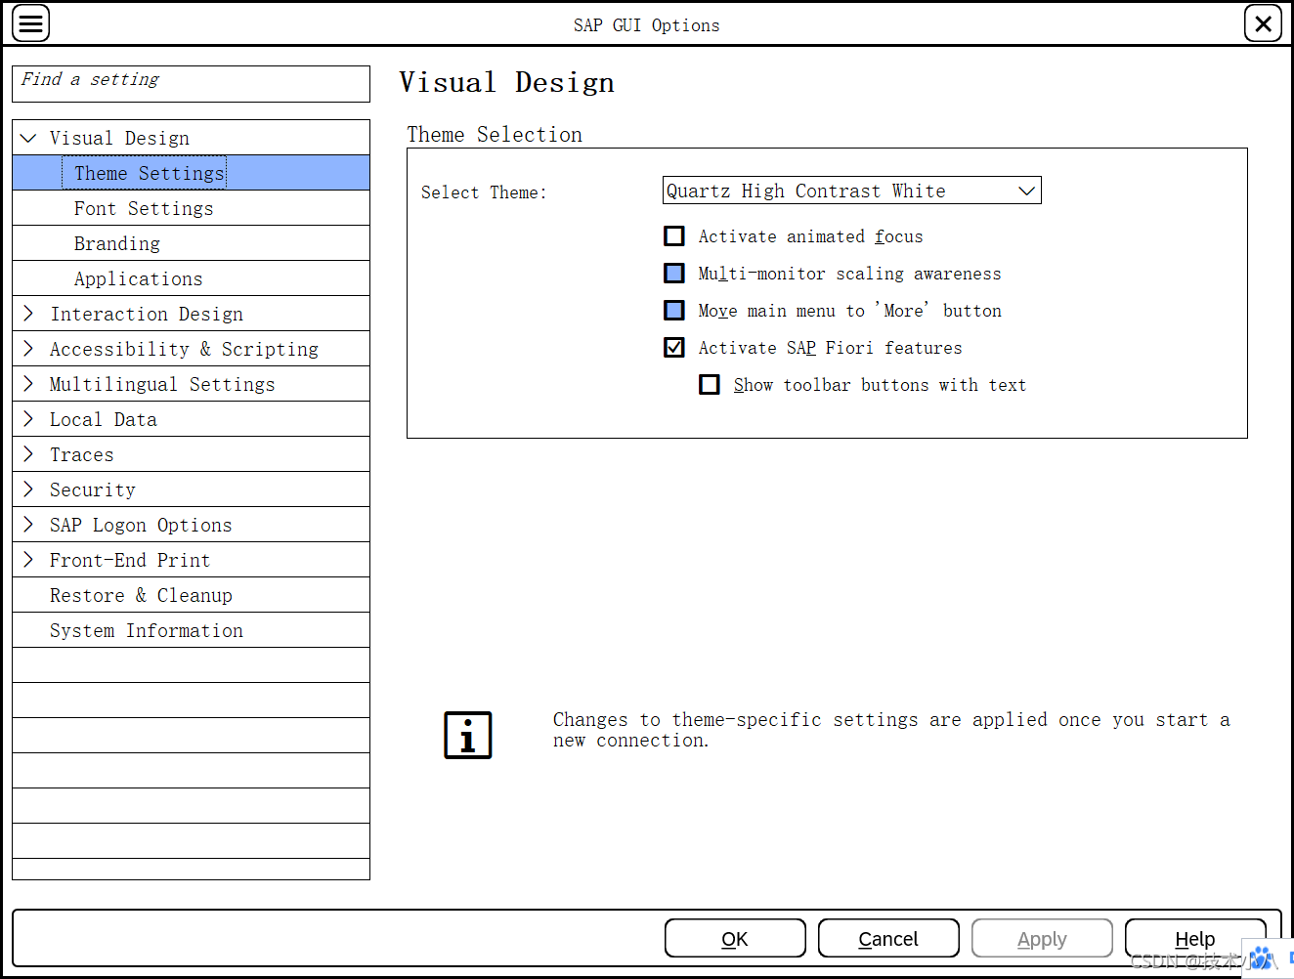Screen dimensions: 1294x979
Task: Enable the 'Activate animated focus' checkbox
Action: (x=674, y=235)
